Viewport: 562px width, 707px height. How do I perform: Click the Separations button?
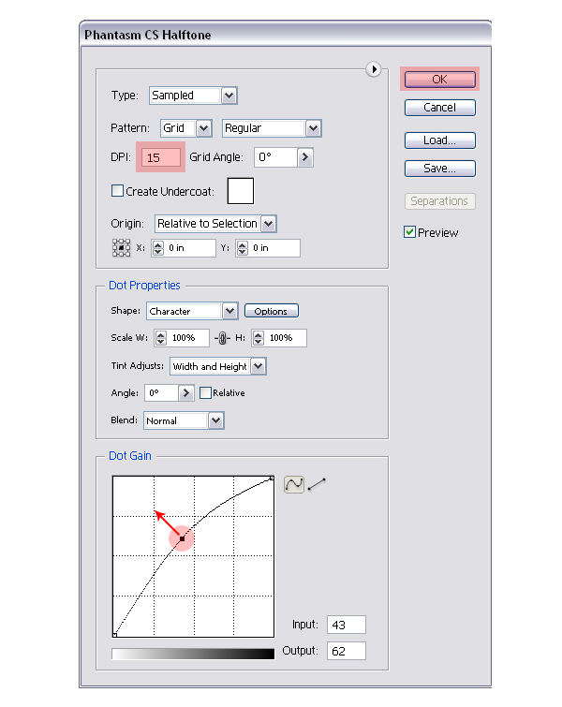(x=440, y=201)
